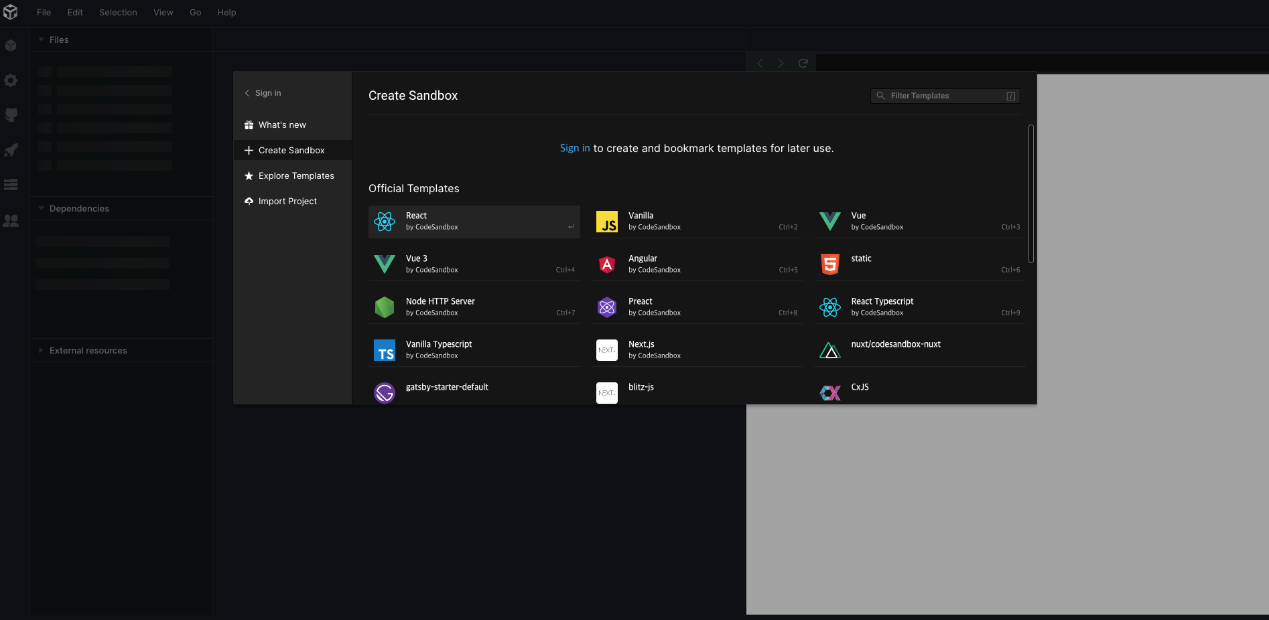This screenshot has width=1269, height=620.
Task: Open the What's new section
Action: [292, 125]
